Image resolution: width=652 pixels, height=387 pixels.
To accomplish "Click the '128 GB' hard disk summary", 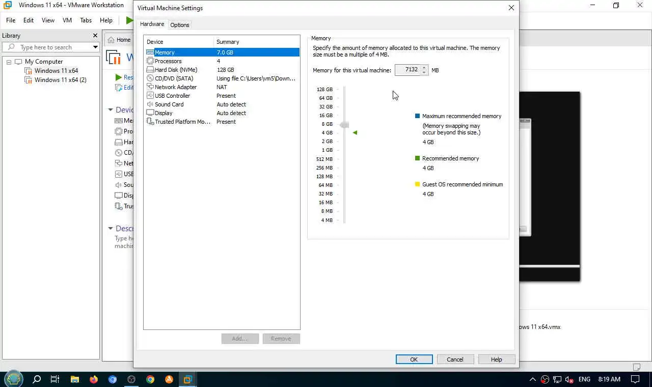I will click(x=226, y=70).
